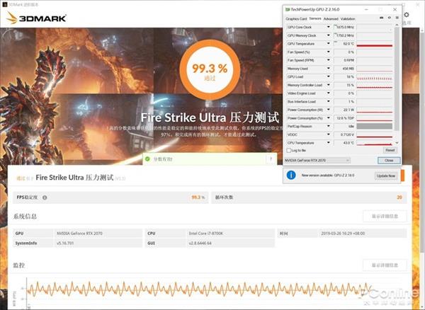Click GPU-Z scrollbar up arrow
Image resolution: width=425 pixels, height=310 pixels.
click(x=397, y=25)
